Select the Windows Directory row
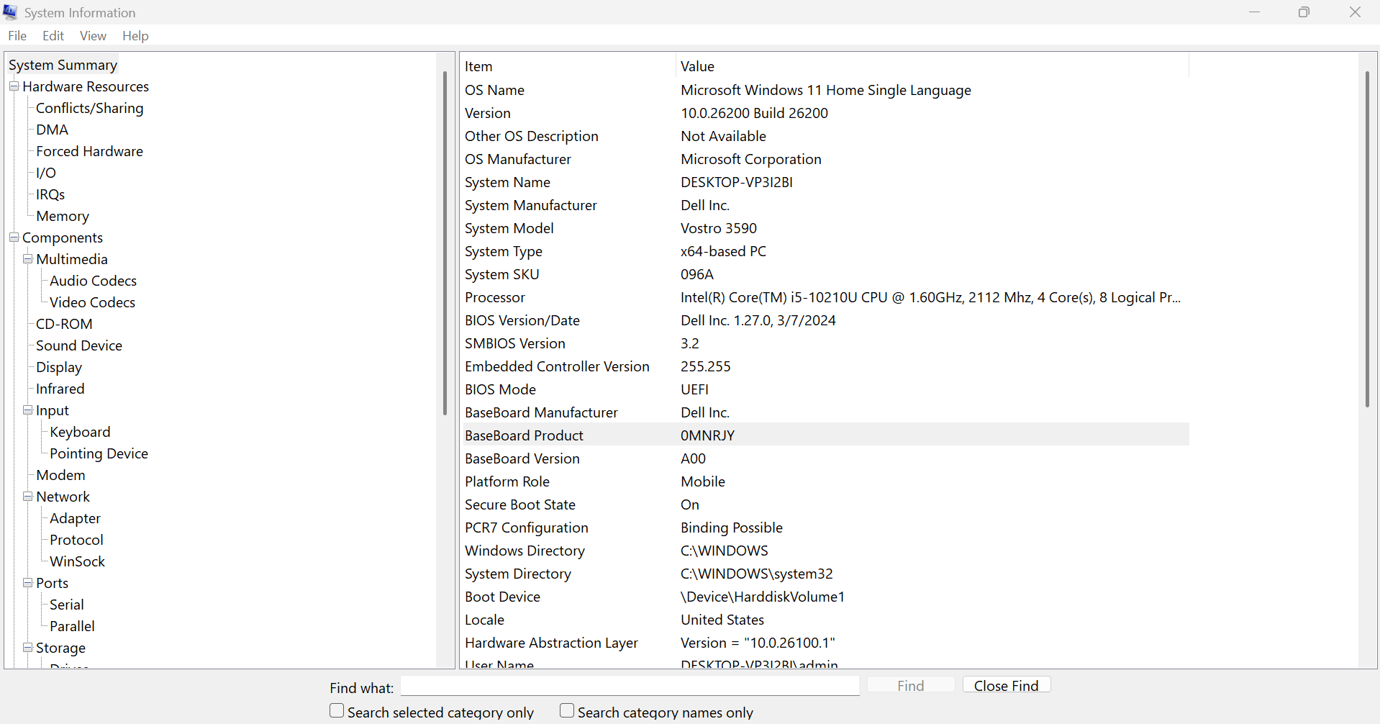 [825, 551]
